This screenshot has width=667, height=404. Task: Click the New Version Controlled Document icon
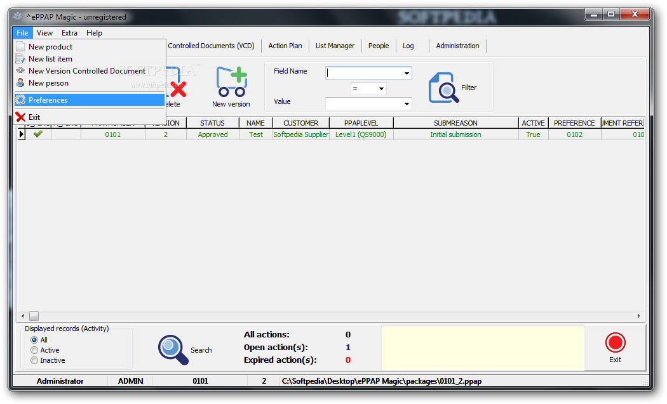tap(20, 70)
